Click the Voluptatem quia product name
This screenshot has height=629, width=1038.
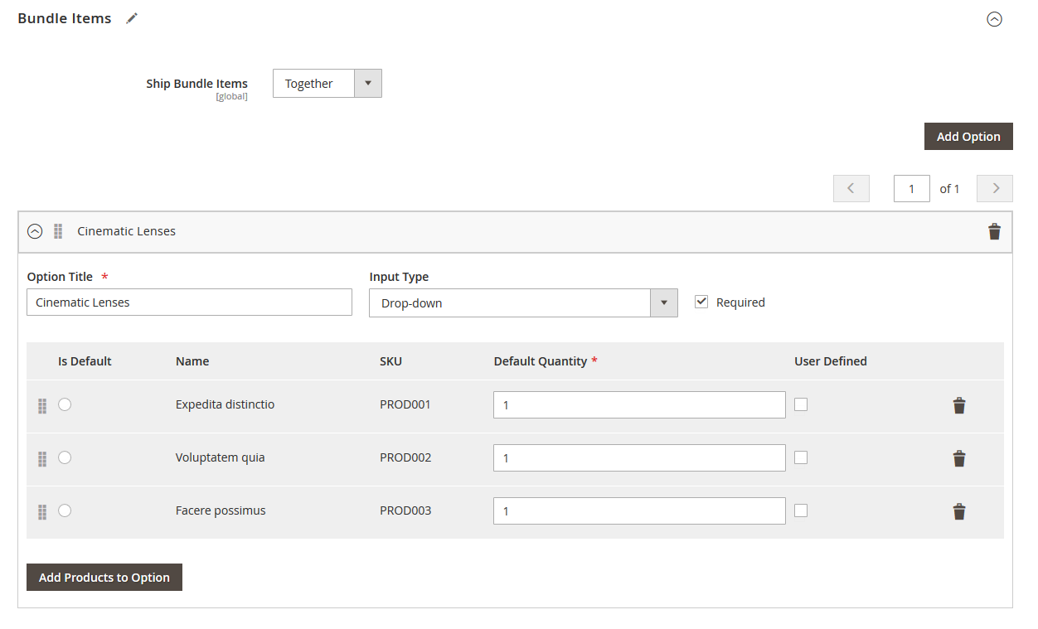(x=221, y=457)
